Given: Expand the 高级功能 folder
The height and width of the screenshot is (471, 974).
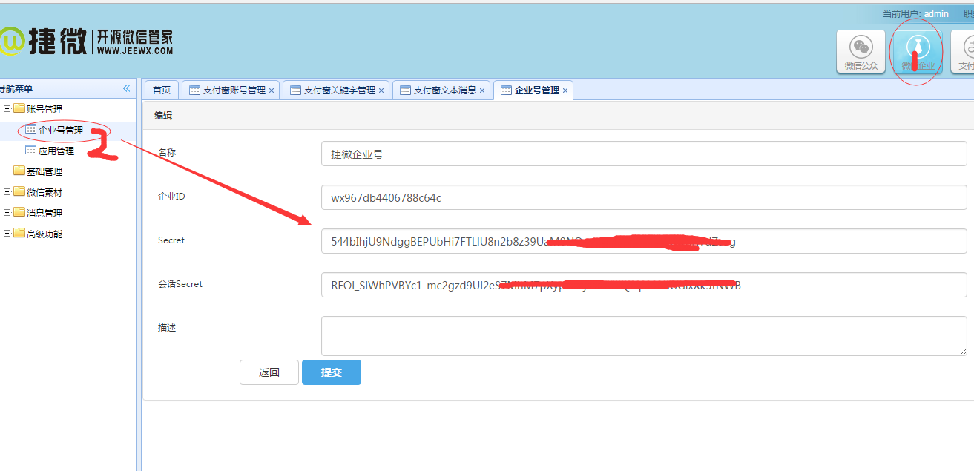Looking at the screenshot, I should pyautogui.click(x=7, y=234).
